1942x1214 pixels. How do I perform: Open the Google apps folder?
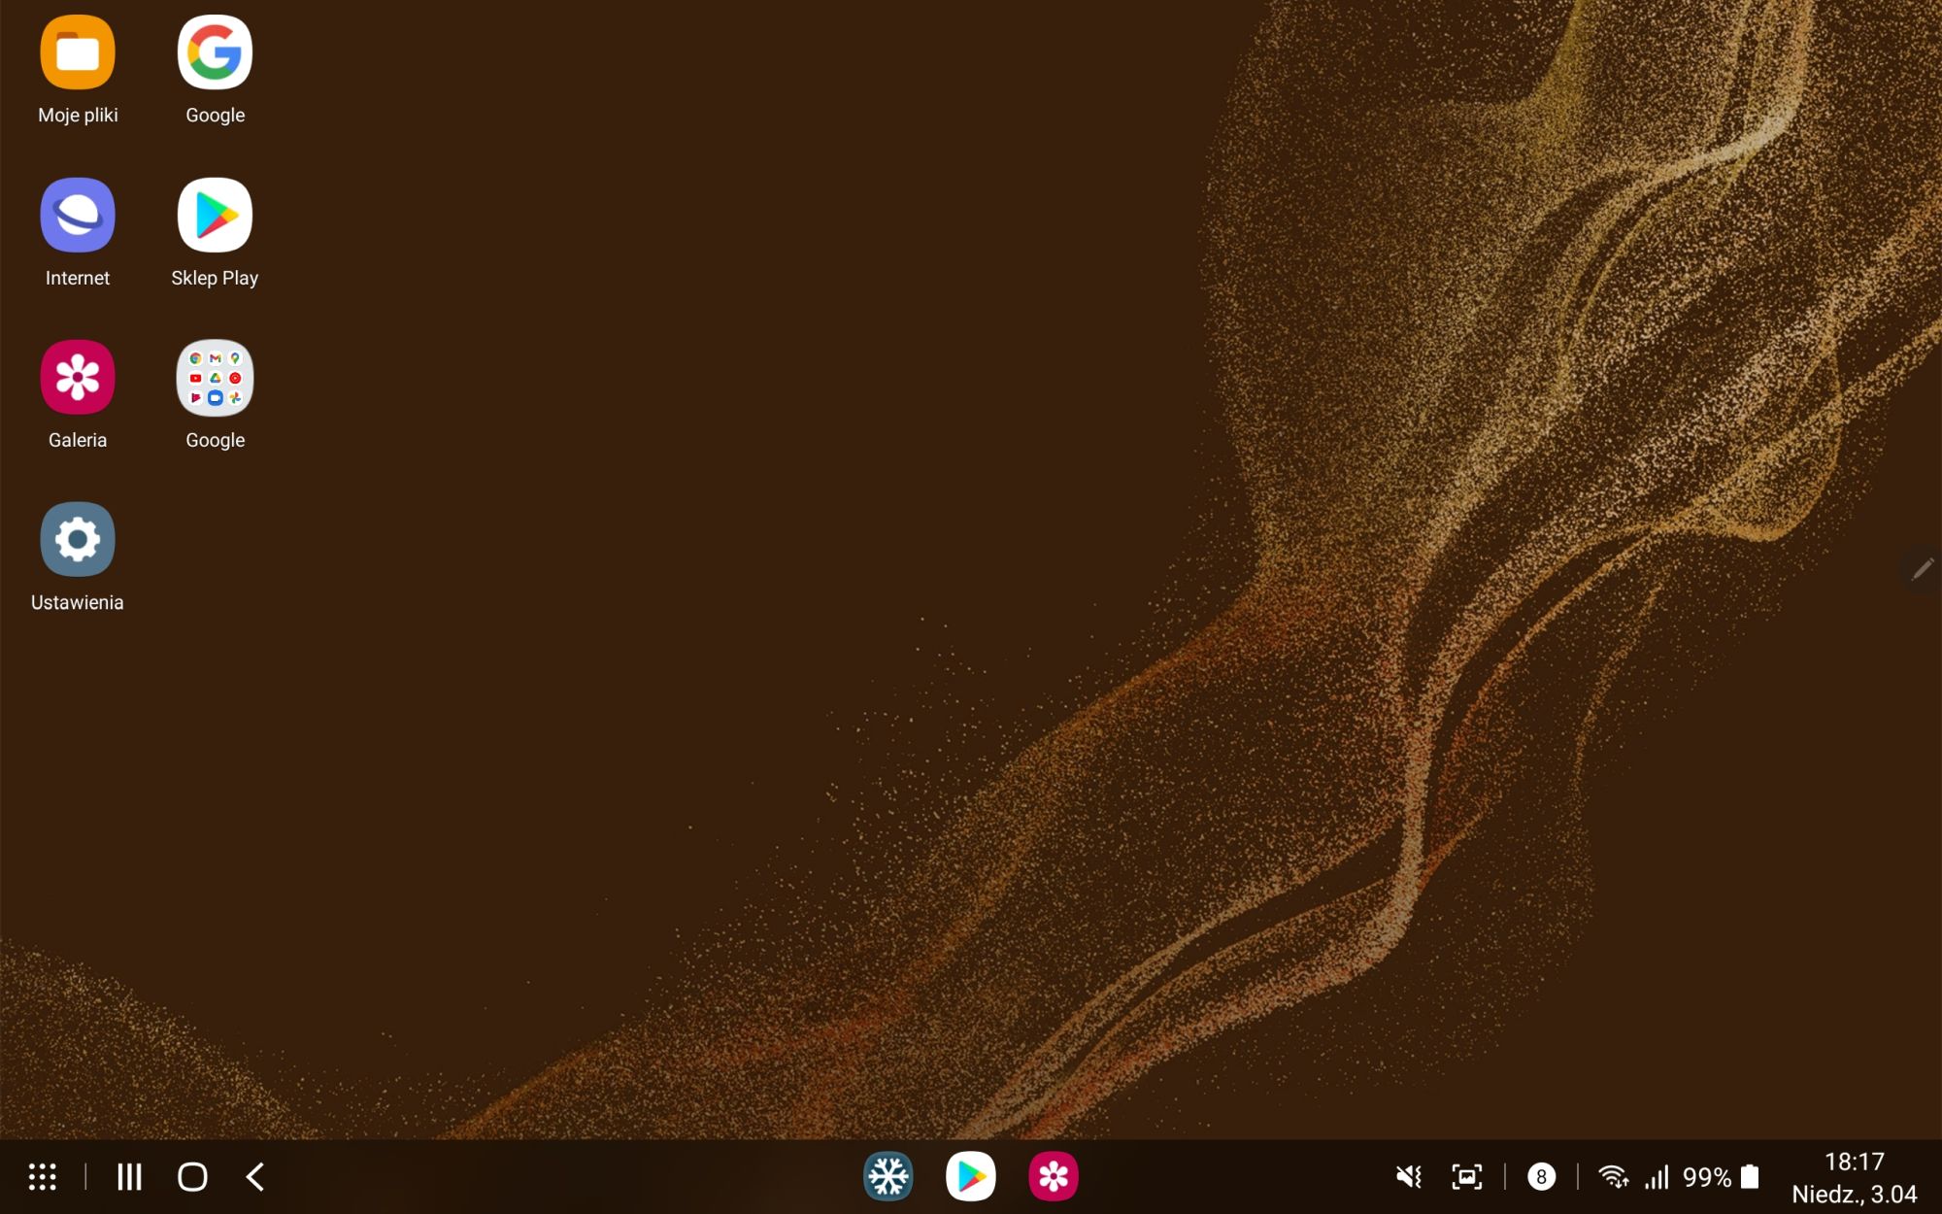click(215, 377)
